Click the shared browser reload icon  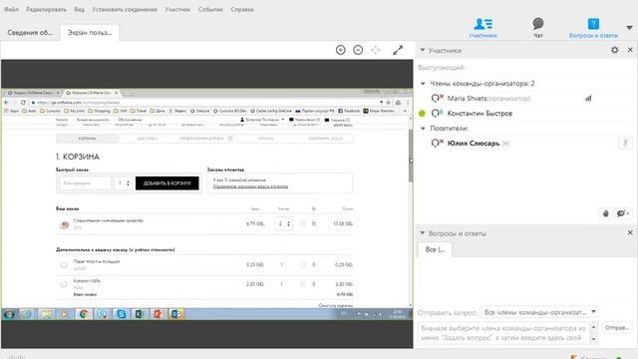(23, 102)
